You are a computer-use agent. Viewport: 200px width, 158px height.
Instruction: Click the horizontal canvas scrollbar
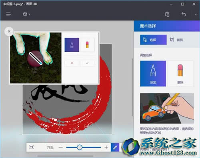click(65, 156)
